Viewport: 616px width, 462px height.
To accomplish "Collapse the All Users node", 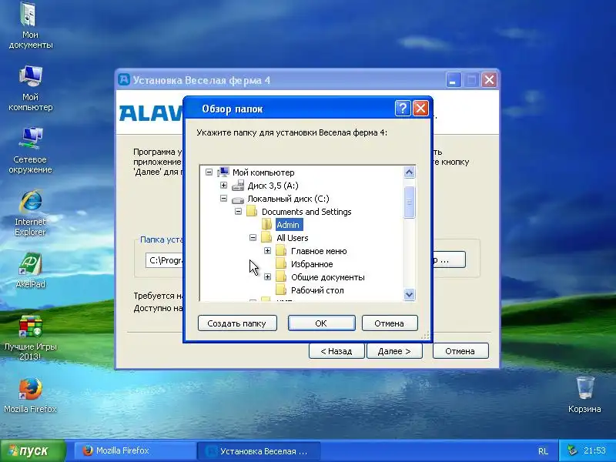I will (253, 237).
